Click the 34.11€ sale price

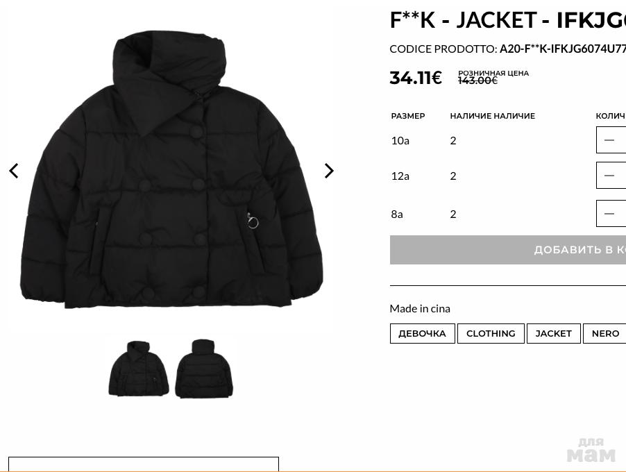coord(416,78)
